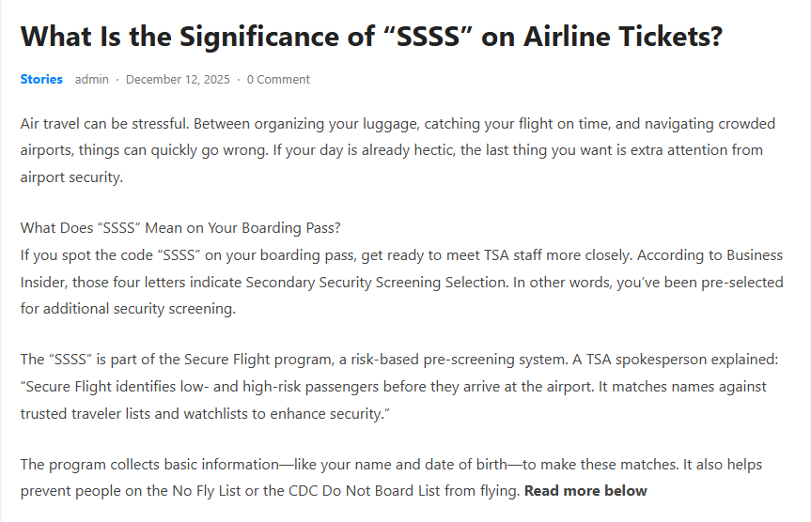Click the subheading "What Does SSSS Mean on Your Boarding Pass?"
811x522 pixels.
click(x=180, y=228)
